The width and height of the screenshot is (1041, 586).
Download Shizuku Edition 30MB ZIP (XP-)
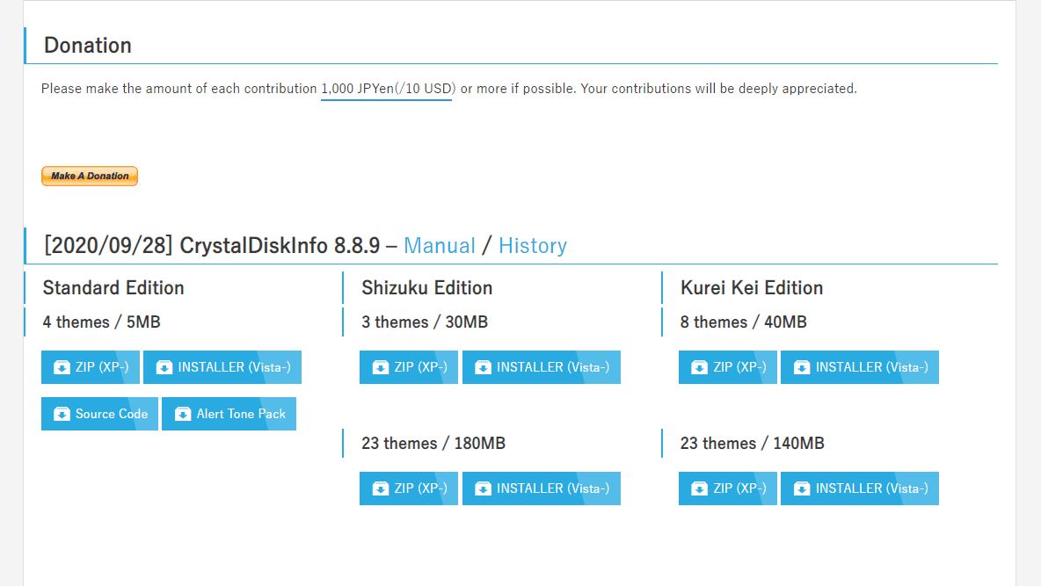coord(409,367)
